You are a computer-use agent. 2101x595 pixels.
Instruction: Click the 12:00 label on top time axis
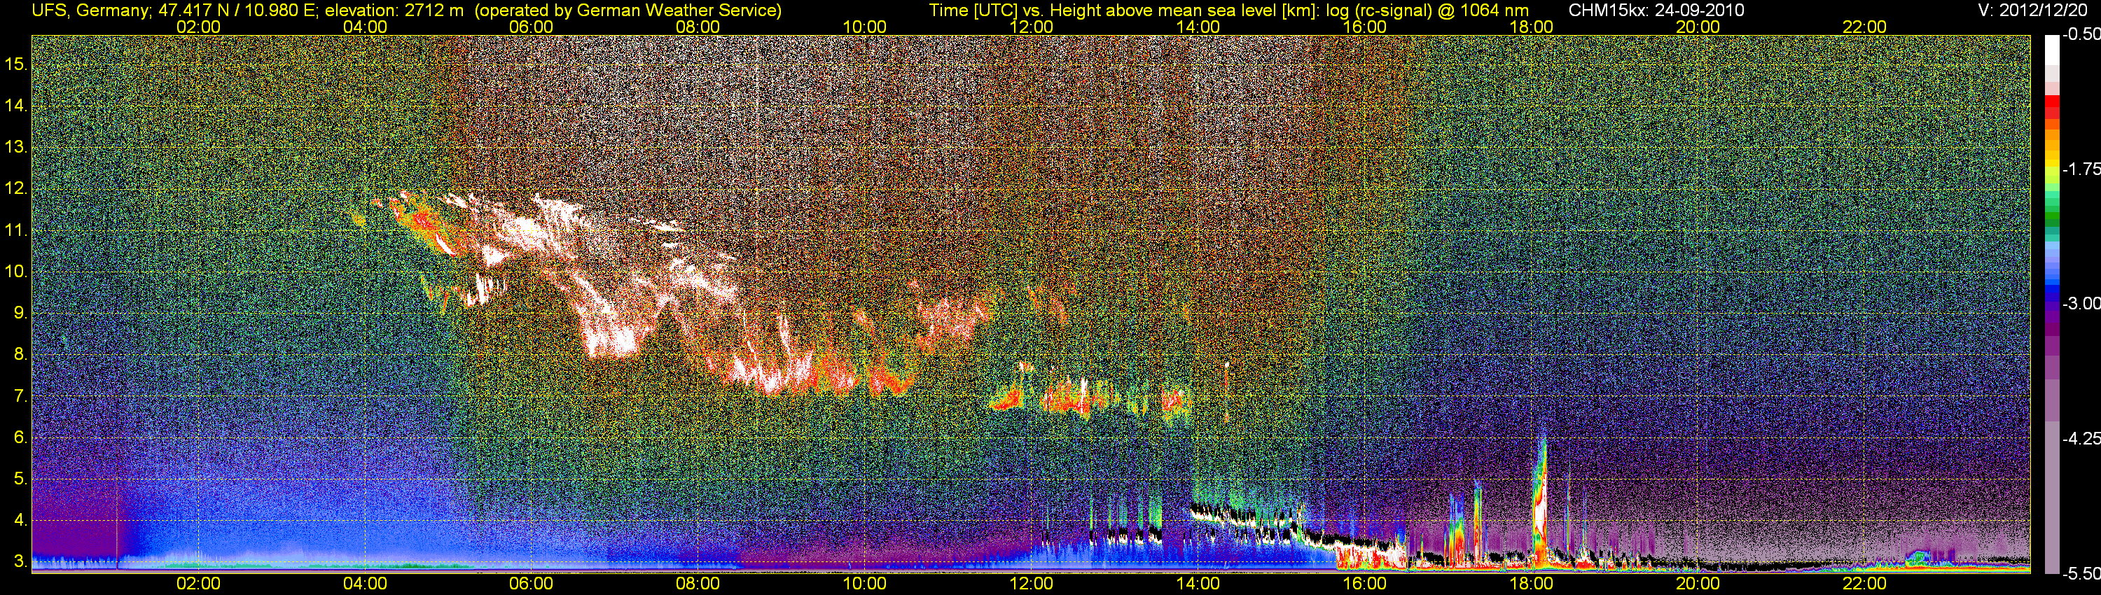1031,27
